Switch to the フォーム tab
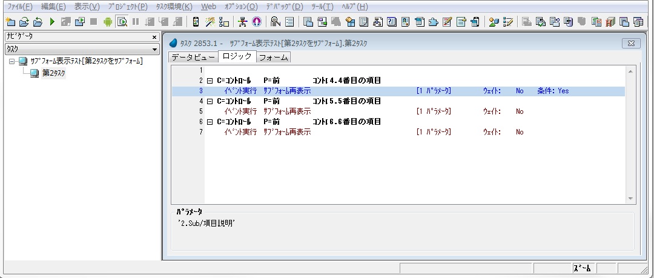 point(274,58)
